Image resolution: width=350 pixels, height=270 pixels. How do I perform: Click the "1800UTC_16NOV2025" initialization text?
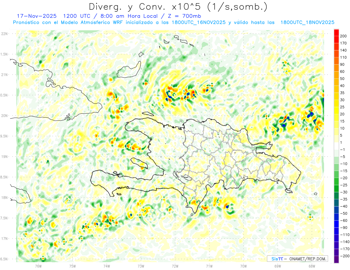(x=199, y=22)
